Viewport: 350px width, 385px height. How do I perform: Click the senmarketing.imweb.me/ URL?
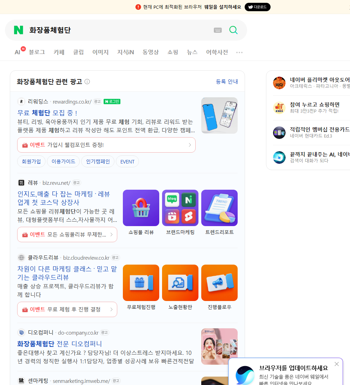pyautogui.click(x=81, y=381)
